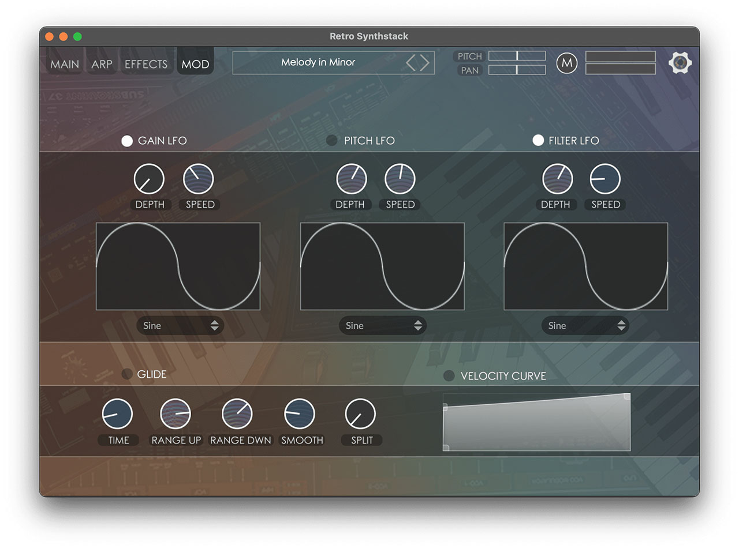Click the Gain LFO Depth knob

149,179
